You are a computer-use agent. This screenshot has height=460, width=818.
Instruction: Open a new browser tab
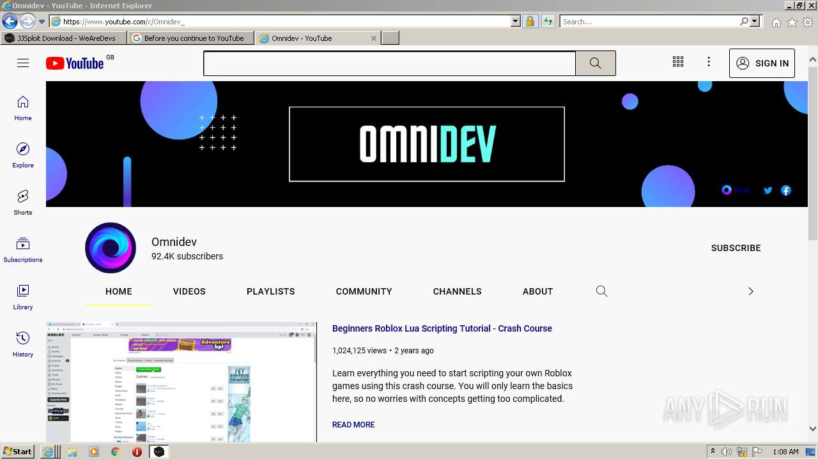coord(390,38)
